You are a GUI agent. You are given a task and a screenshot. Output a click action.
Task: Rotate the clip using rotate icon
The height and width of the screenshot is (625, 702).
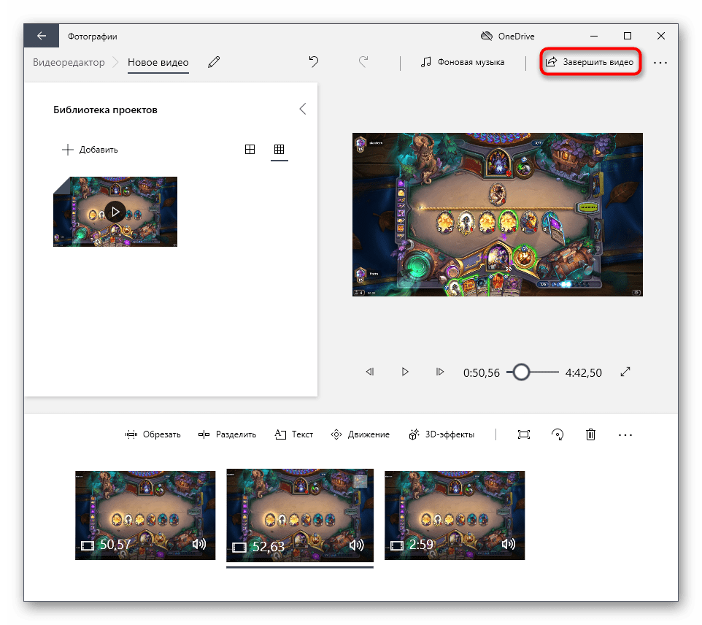pyautogui.click(x=557, y=434)
